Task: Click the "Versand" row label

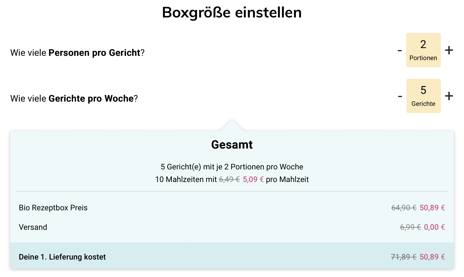Action: click(x=33, y=227)
